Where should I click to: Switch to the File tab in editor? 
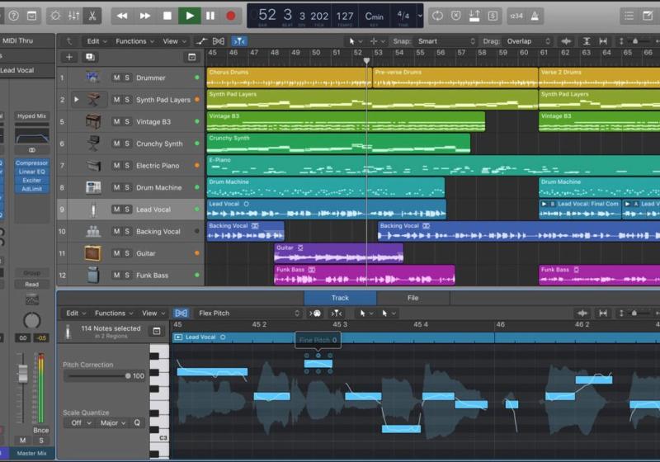412,298
